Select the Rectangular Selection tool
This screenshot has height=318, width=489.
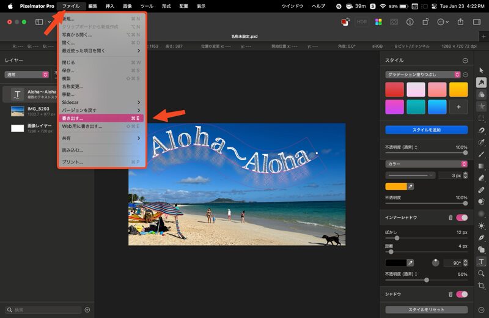tap(481, 118)
